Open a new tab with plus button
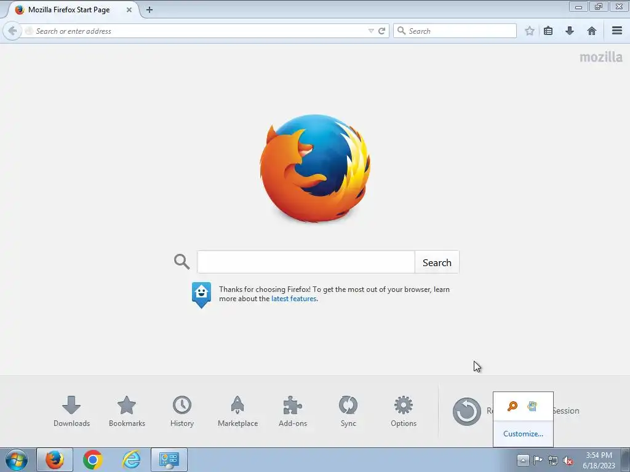630x472 pixels. pos(150,10)
